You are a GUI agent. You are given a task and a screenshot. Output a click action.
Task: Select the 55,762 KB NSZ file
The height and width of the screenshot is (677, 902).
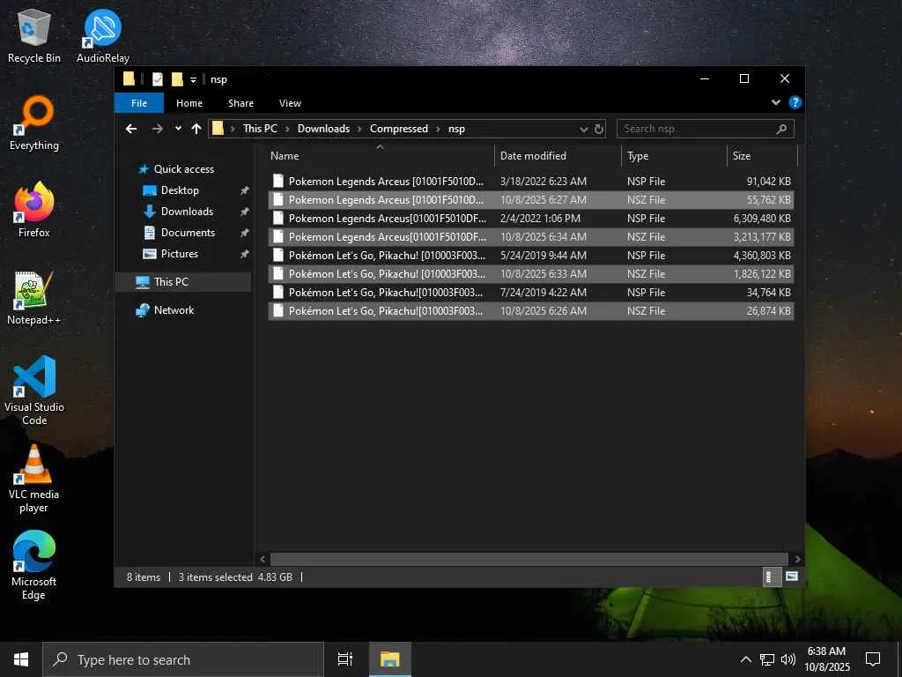[x=531, y=200]
